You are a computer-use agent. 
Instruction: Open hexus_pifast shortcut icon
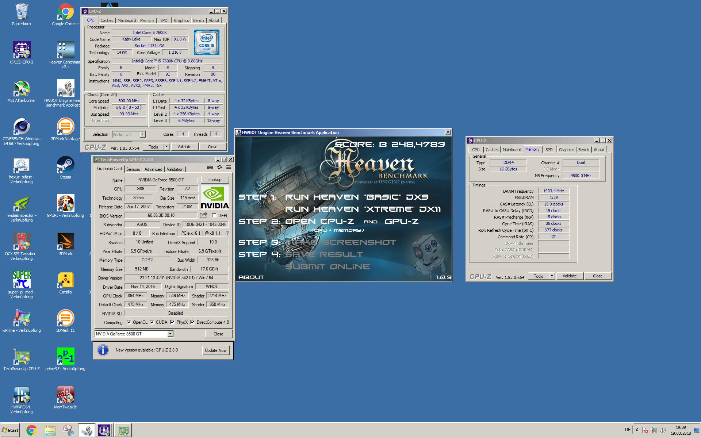pos(22,165)
